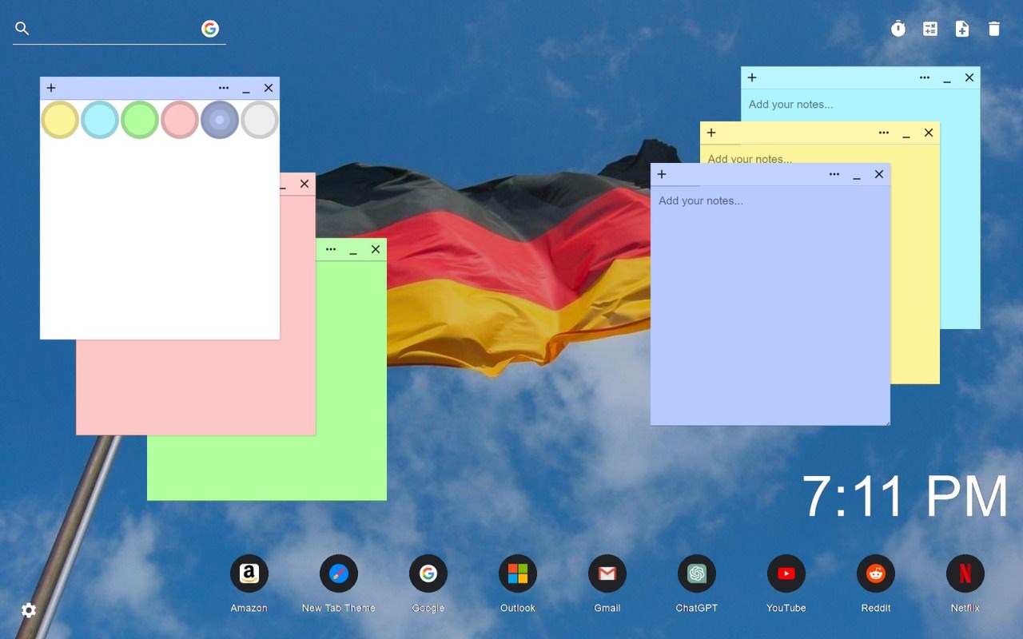Viewport: 1023px width, 639px height.
Task: Click the 7:11 PM clock
Action: [905, 497]
